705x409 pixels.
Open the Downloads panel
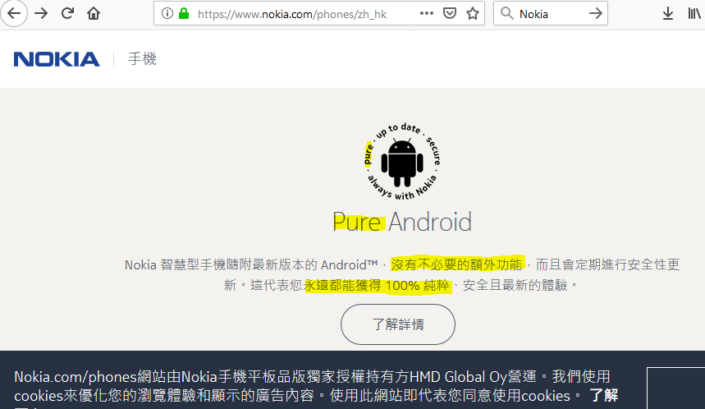(x=668, y=13)
